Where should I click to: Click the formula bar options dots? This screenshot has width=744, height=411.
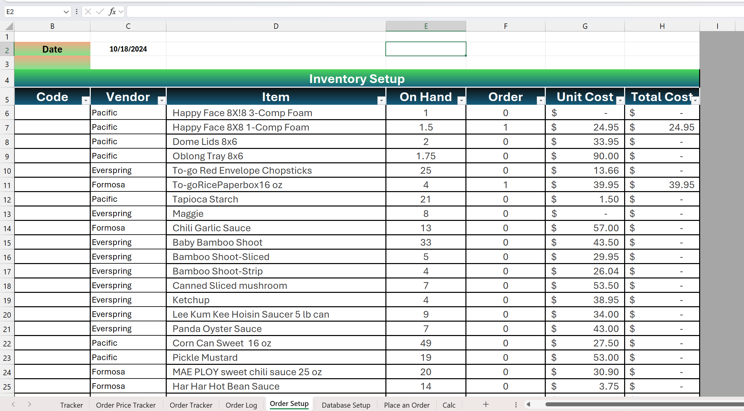[x=77, y=12]
